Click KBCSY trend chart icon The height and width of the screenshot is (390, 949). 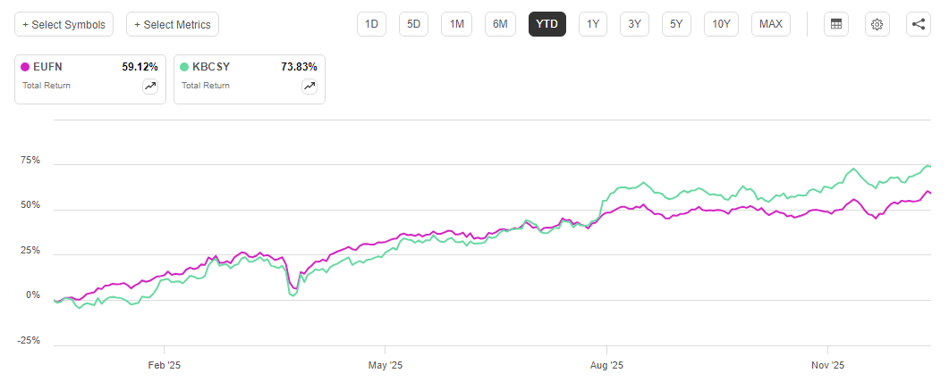309,87
